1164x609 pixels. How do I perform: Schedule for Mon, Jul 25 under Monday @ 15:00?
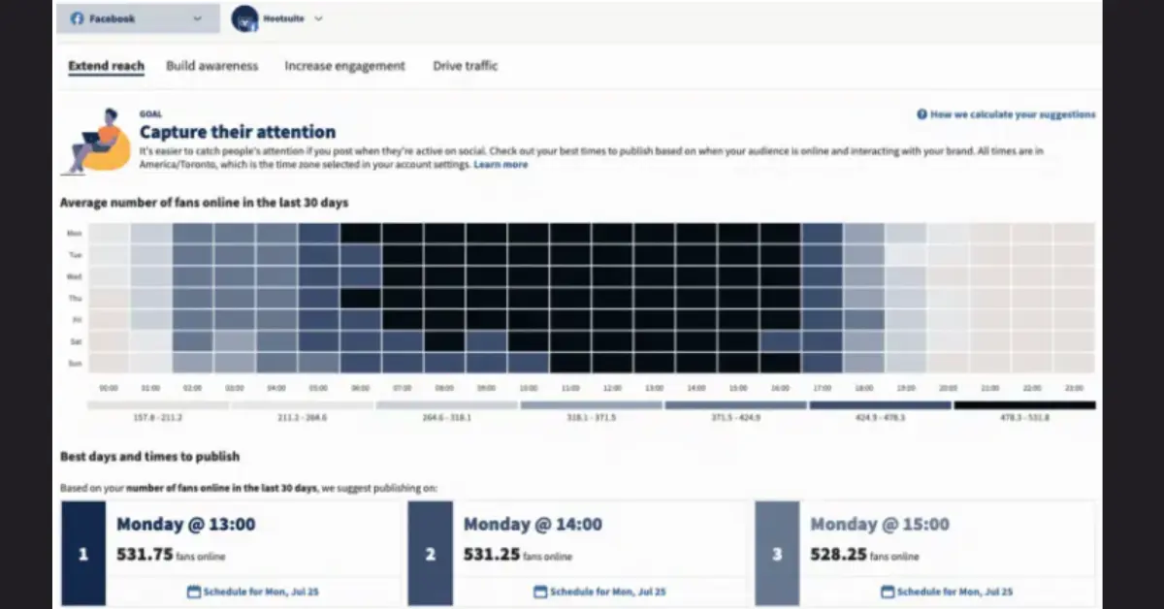point(949,592)
